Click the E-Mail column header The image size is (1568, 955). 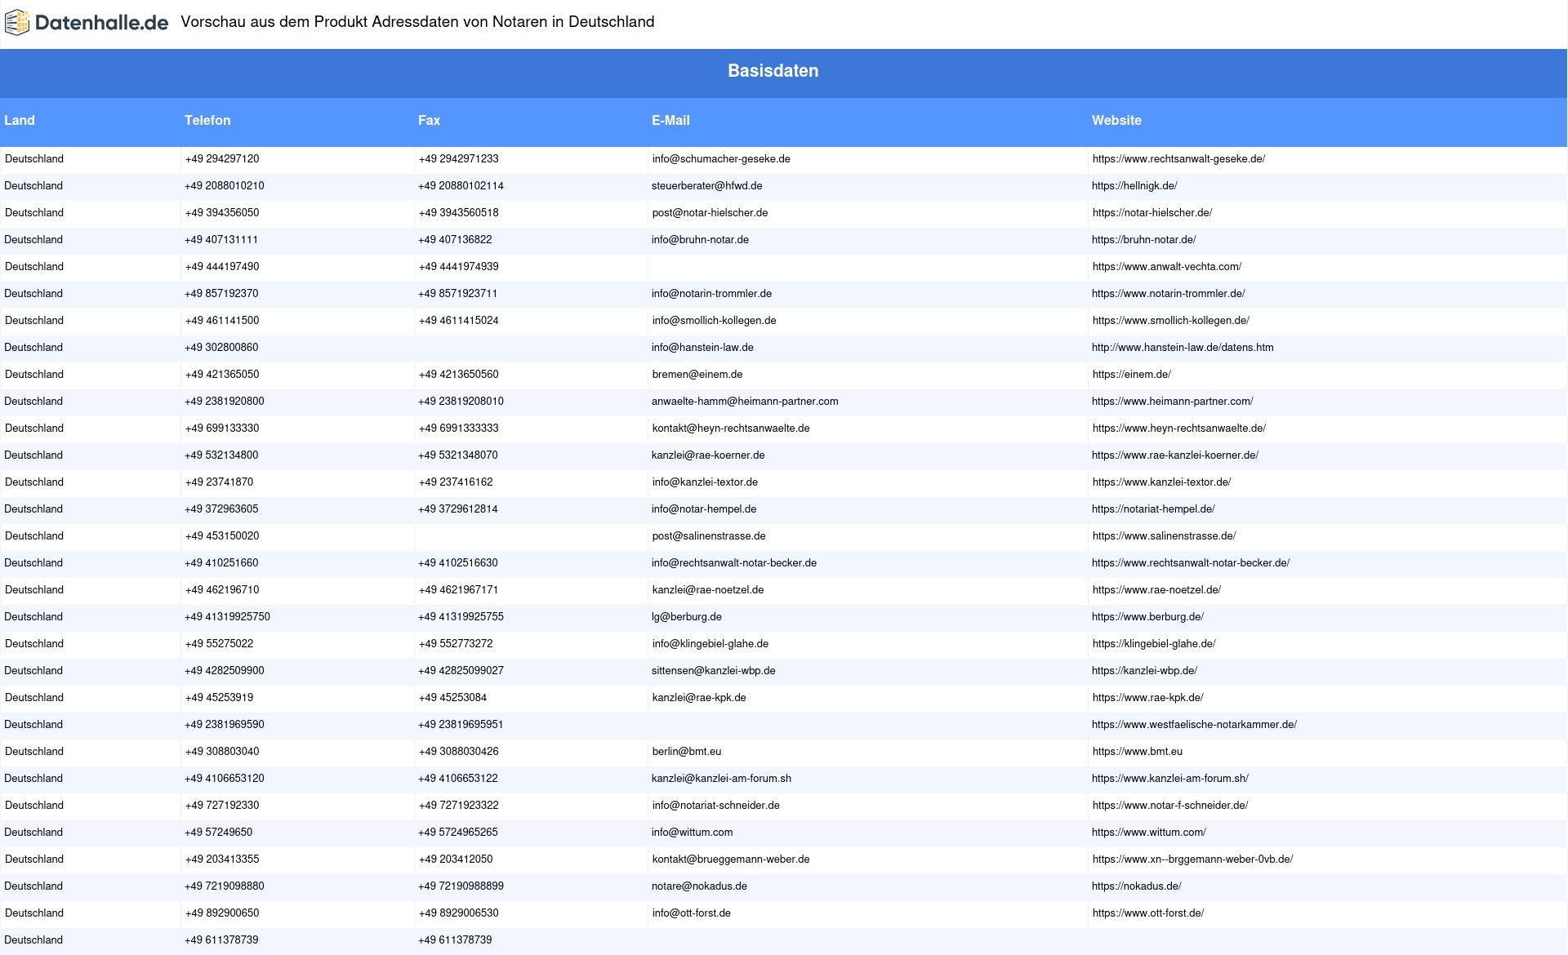670,120
